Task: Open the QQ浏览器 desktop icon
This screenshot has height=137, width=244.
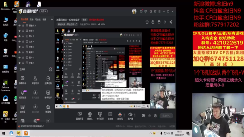Action: (5, 100)
